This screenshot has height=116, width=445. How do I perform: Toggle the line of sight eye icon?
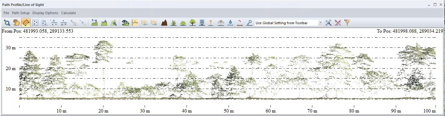click(126, 23)
